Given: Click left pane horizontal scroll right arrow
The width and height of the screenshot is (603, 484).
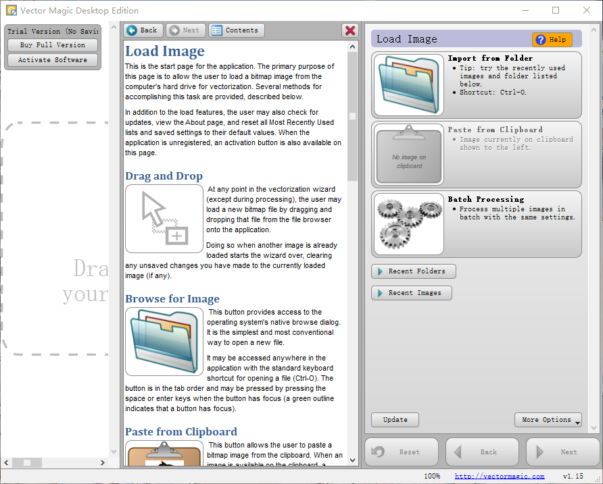Looking at the screenshot, I should pyautogui.click(x=103, y=462).
